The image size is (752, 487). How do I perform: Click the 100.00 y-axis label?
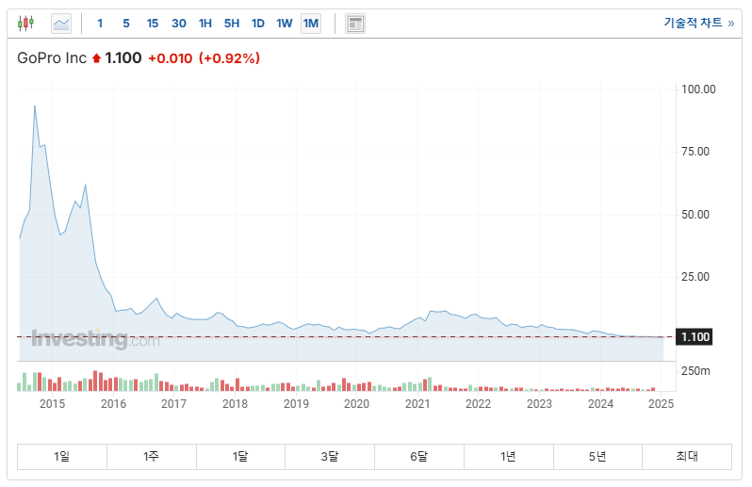[698, 89]
